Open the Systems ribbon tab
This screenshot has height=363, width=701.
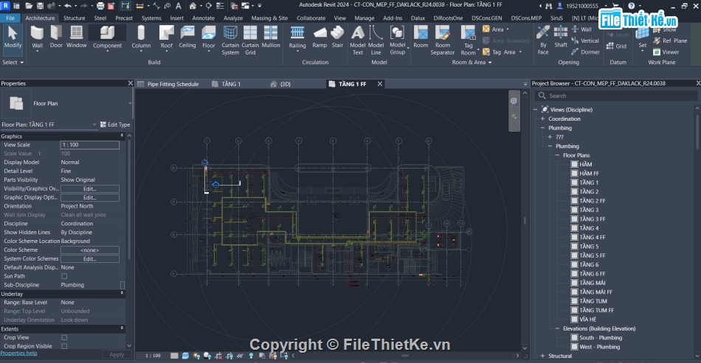[151, 18]
